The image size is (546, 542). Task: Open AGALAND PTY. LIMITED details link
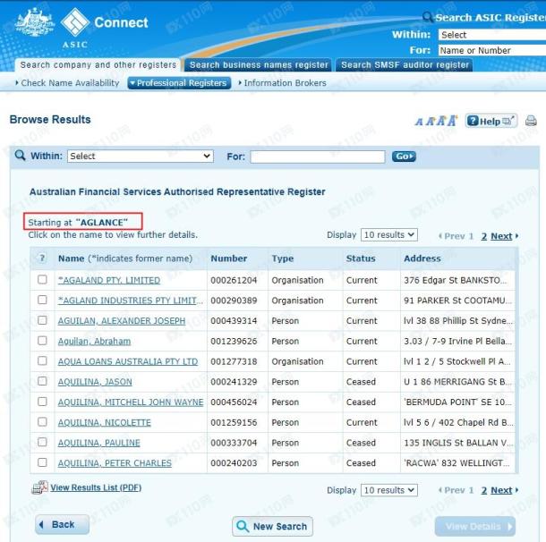click(x=109, y=281)
